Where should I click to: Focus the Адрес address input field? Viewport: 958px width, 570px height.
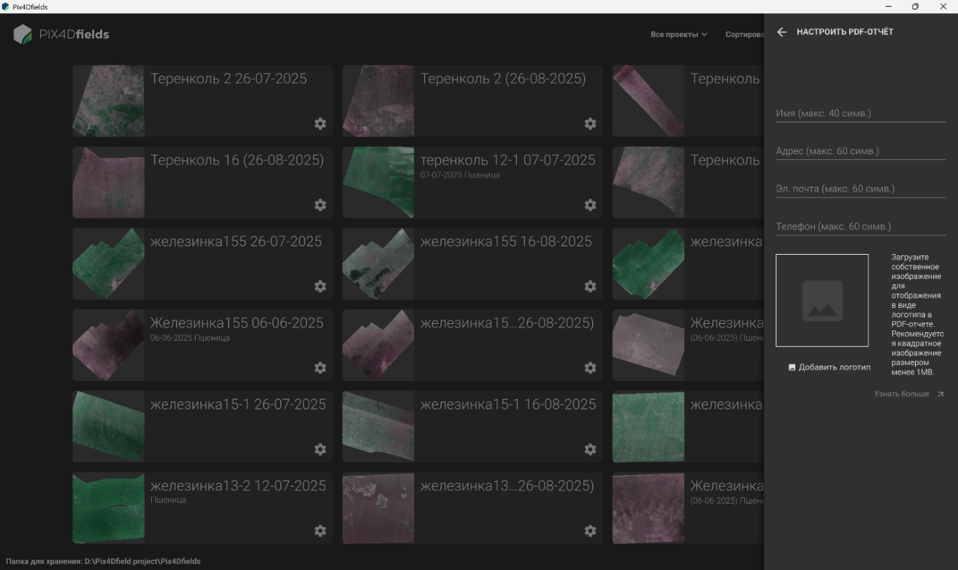pos(860,151)
